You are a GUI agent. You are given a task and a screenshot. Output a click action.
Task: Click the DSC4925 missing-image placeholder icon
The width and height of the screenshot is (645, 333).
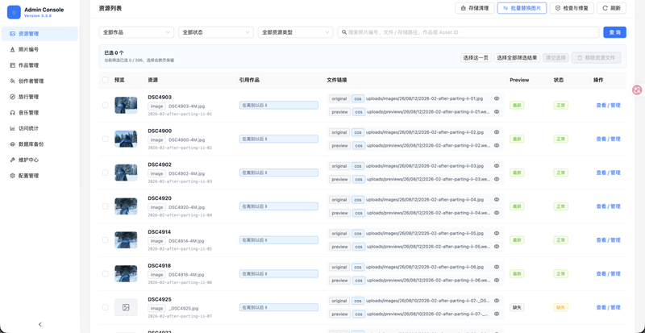(x=126, y=307)
